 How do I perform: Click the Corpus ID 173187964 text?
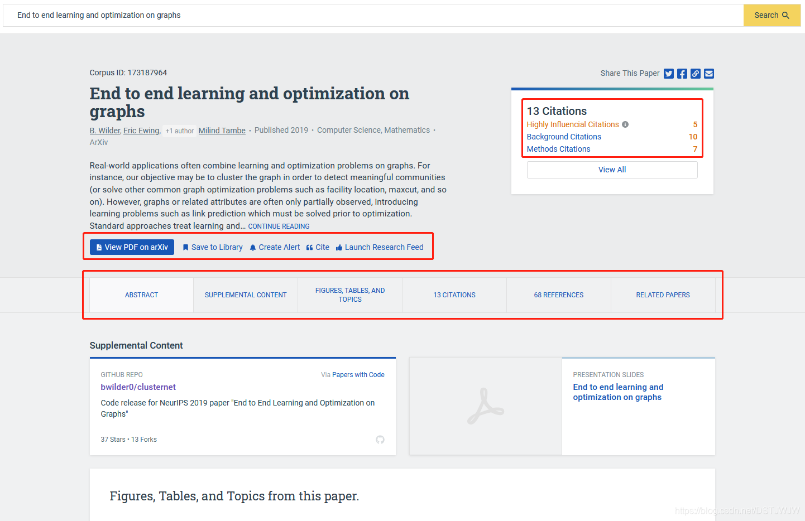click(128, 73)
